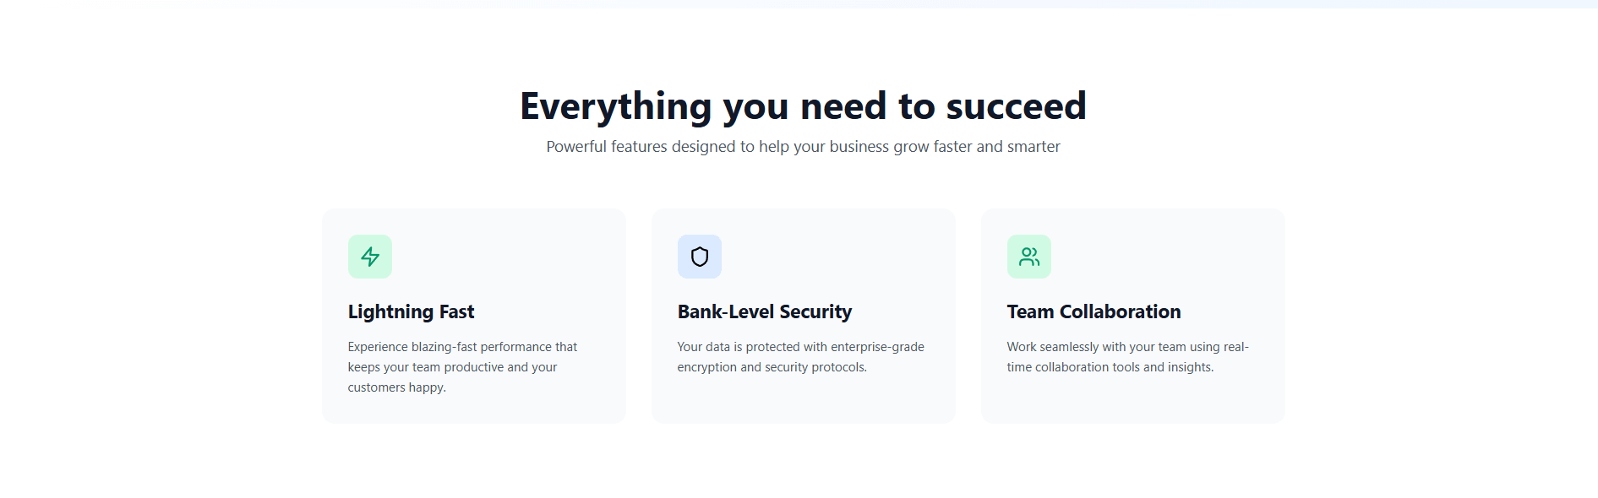Click the team users icon
Screen dimensions: 1598x498
[1029, 257]
